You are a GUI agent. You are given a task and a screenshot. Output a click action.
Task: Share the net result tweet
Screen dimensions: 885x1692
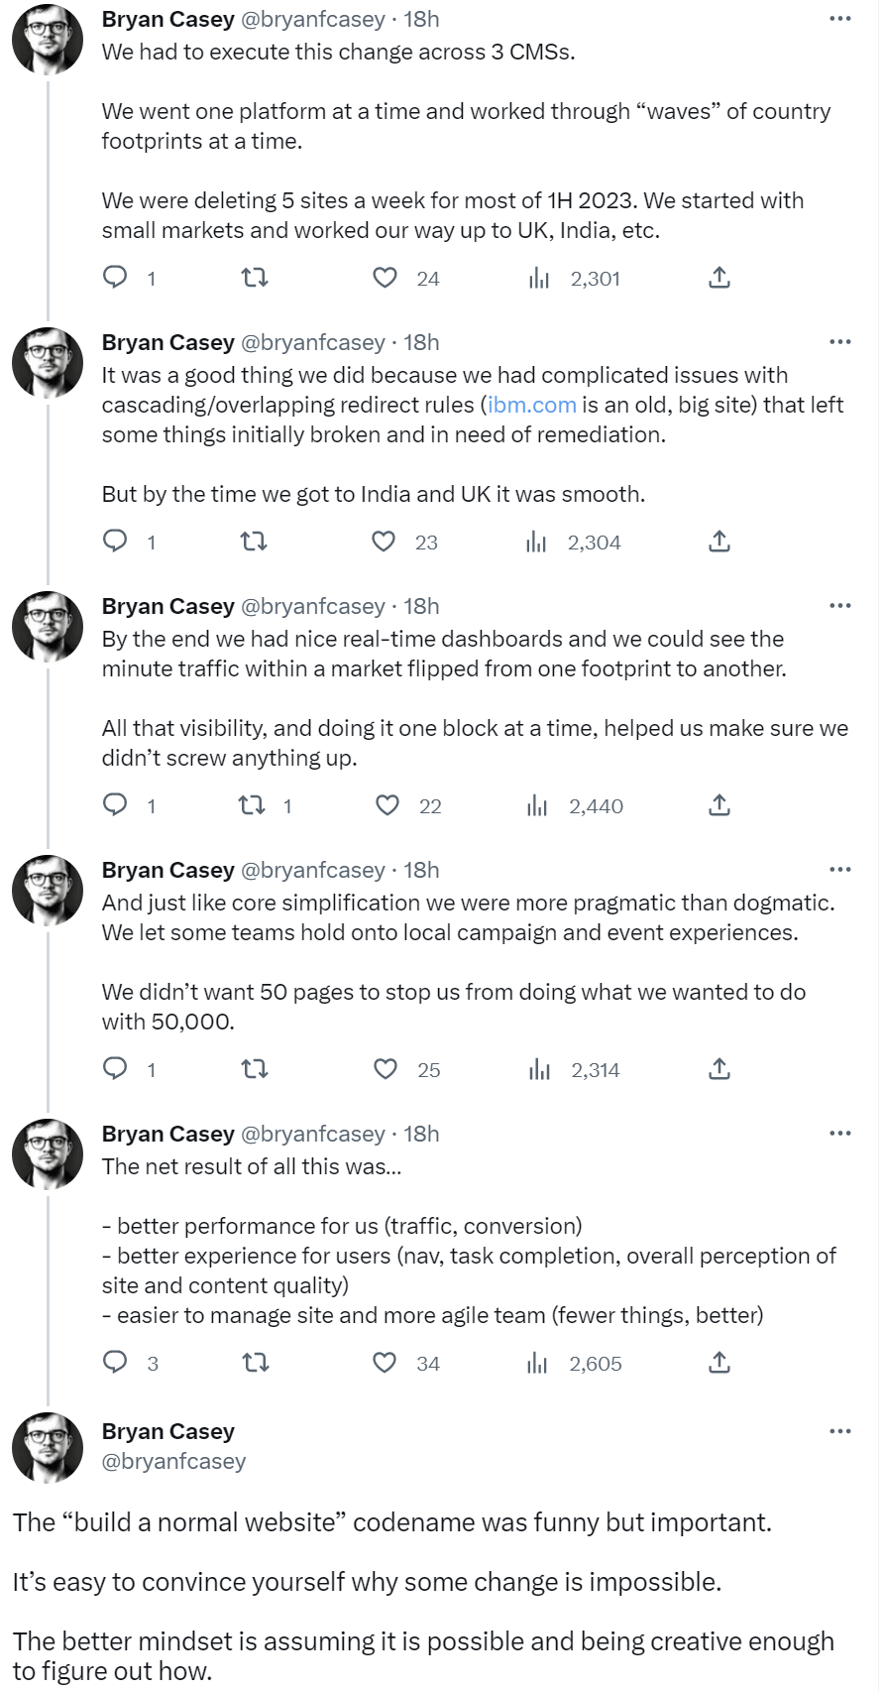click(719, 1363)
